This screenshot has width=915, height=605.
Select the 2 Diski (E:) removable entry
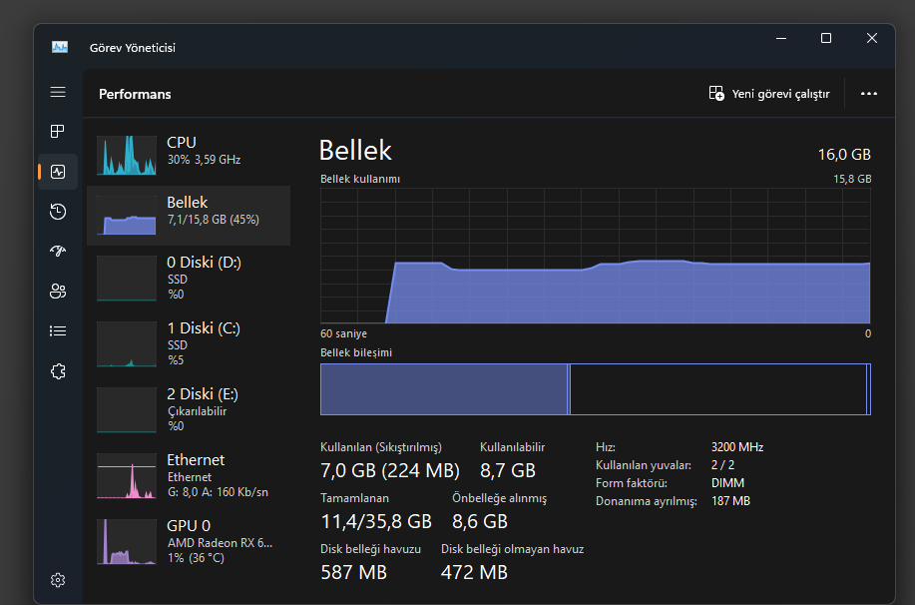coord(189,409)
